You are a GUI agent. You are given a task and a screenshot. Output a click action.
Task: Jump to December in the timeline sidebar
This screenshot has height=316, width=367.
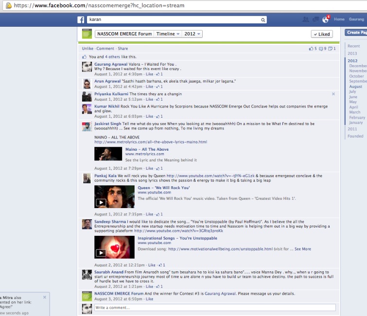(358, 66)
